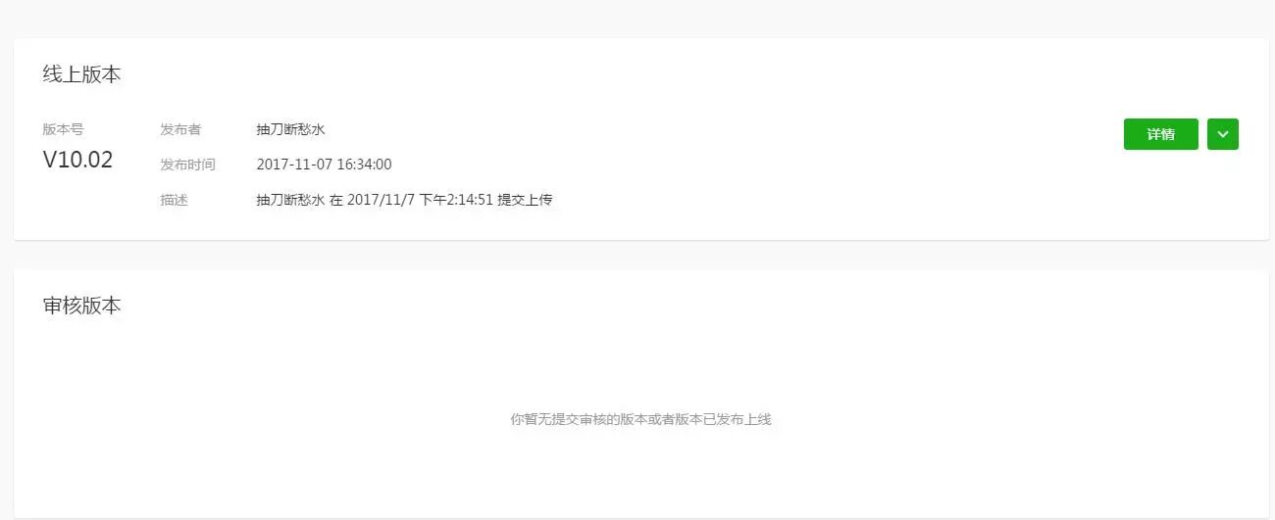
Task: Click the 或者版本已发布上线 part of the empty message
Action: [709, 419]
